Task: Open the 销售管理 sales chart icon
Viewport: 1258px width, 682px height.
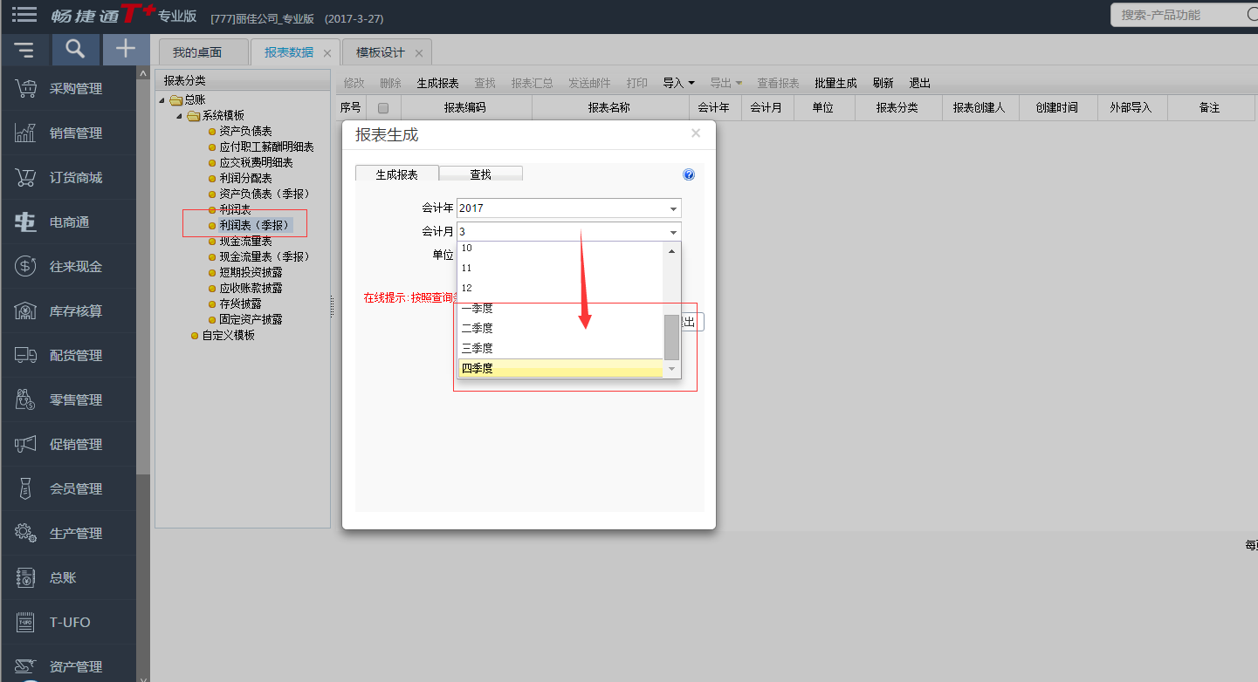Action: (x=25, y=133)
